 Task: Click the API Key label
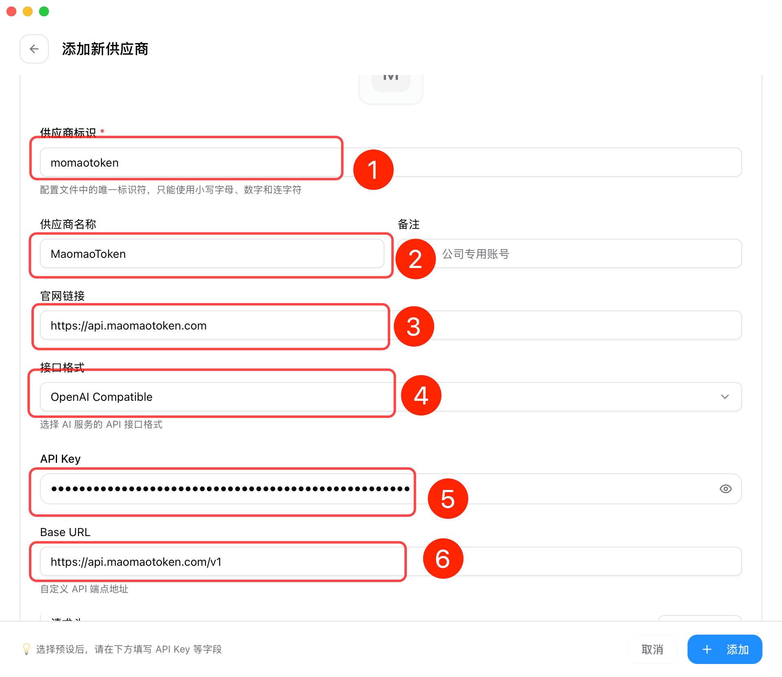60,459
